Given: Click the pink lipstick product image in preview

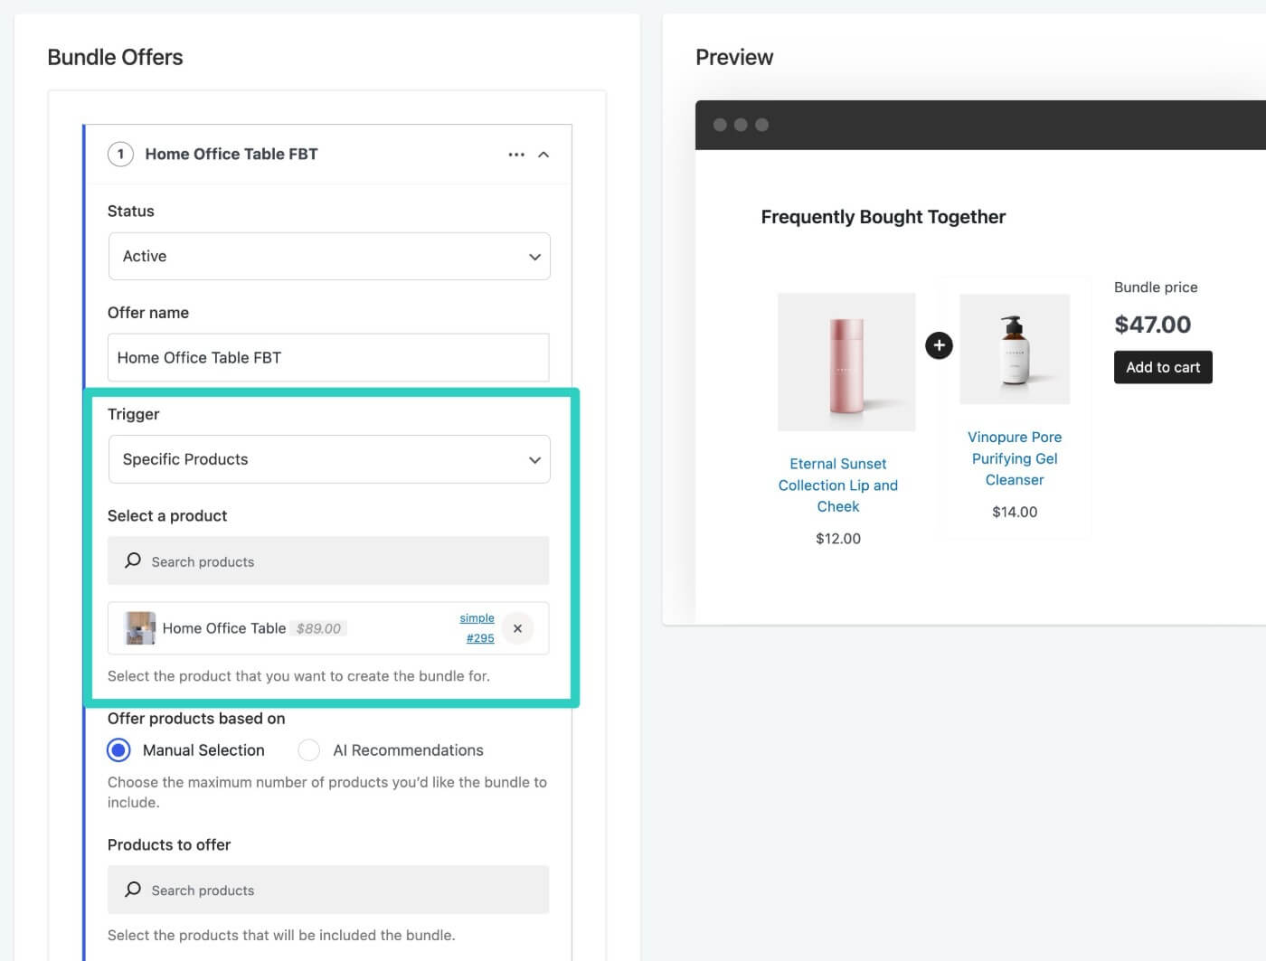Looking at the screenshot, I should tap(846, 362).
